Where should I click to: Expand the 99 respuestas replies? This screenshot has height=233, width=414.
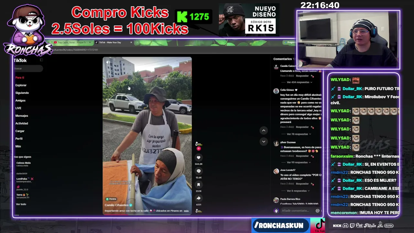tap(299, 162)
